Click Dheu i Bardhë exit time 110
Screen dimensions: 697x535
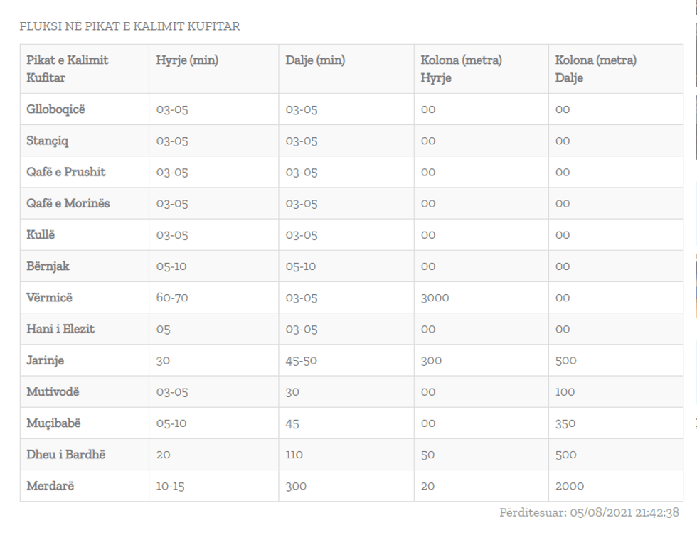294,455
